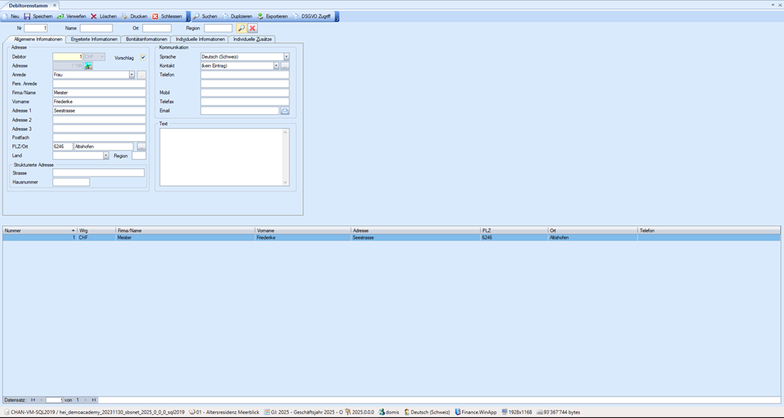Export data with Exportieren
This screenshot has width=784, height=418.
pyautogui.click(x=272, y=16)
